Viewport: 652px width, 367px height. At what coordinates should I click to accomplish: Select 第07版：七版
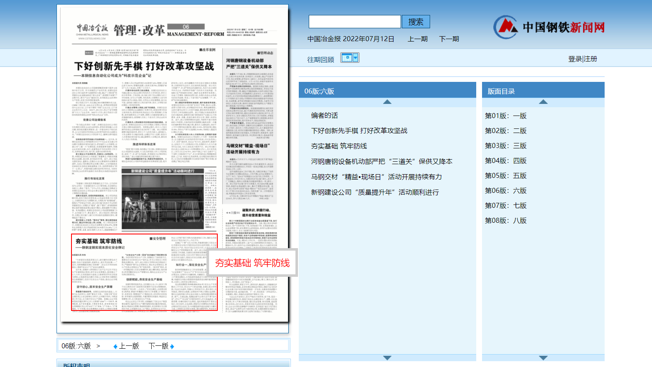(506, 205)
